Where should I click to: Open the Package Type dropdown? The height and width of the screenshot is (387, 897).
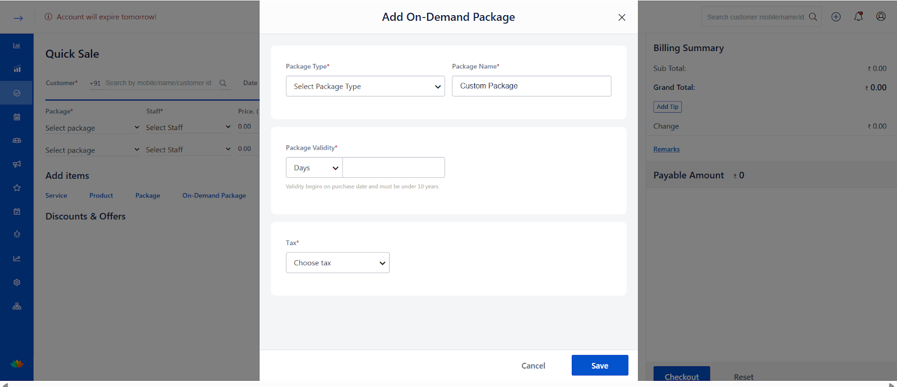click(365, 86)
